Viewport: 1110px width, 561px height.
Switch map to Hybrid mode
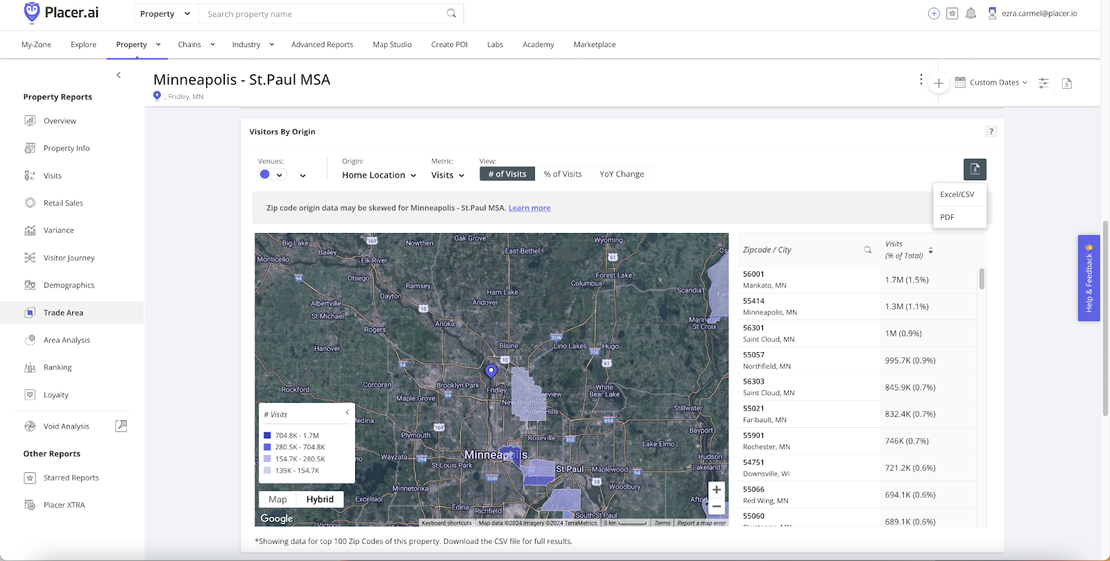(x=320, y=499)
